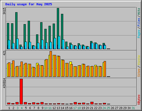Click the day 27 x-axis label
The width and height of the screenshot is (142, 111).
(x=116, y=108)
